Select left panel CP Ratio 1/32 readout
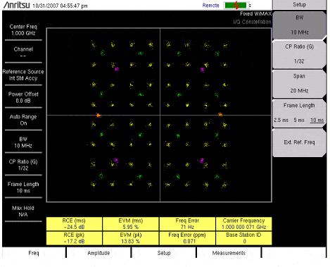Screen dimensions: 330x267 coord(23,165)
